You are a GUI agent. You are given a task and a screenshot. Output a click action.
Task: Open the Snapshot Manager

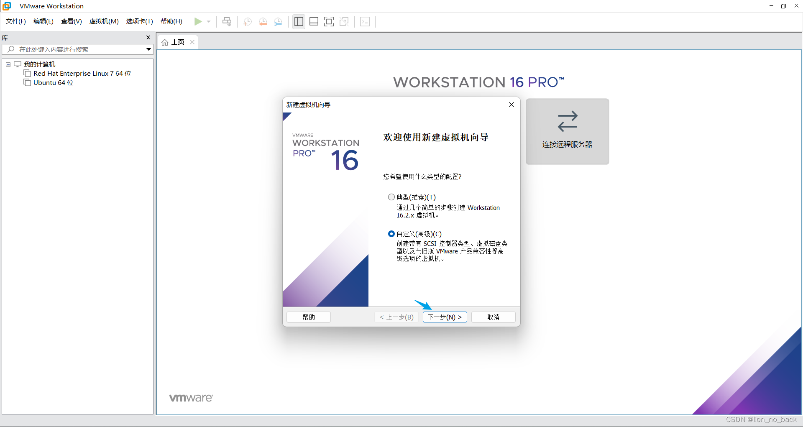pos(278,21)
